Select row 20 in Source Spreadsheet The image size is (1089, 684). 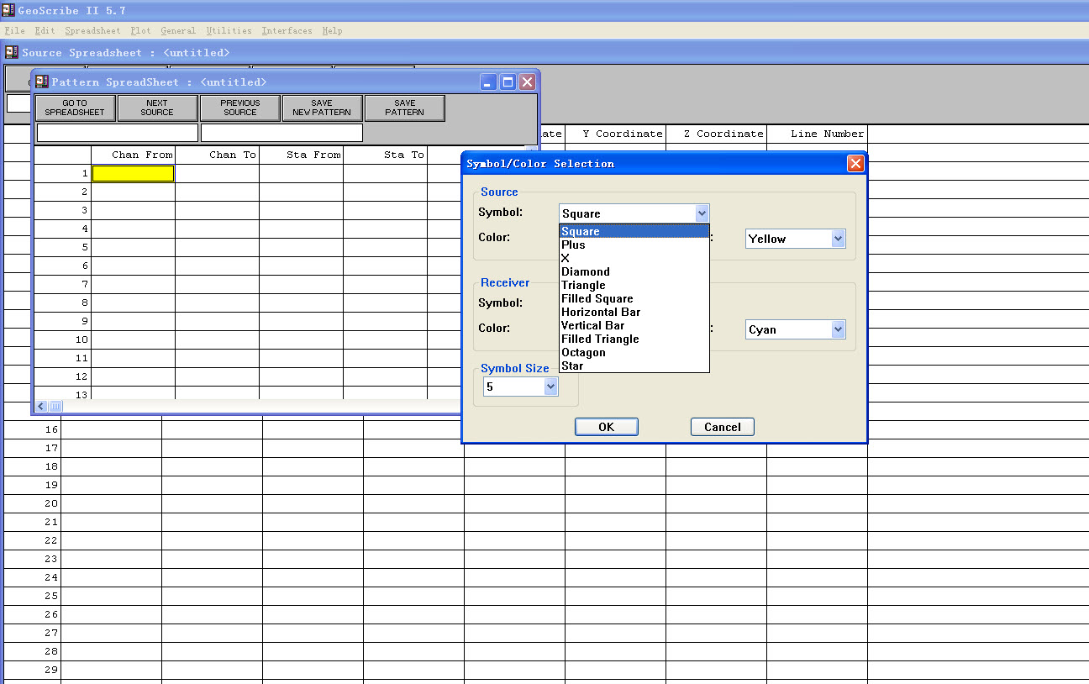point(33,503)
